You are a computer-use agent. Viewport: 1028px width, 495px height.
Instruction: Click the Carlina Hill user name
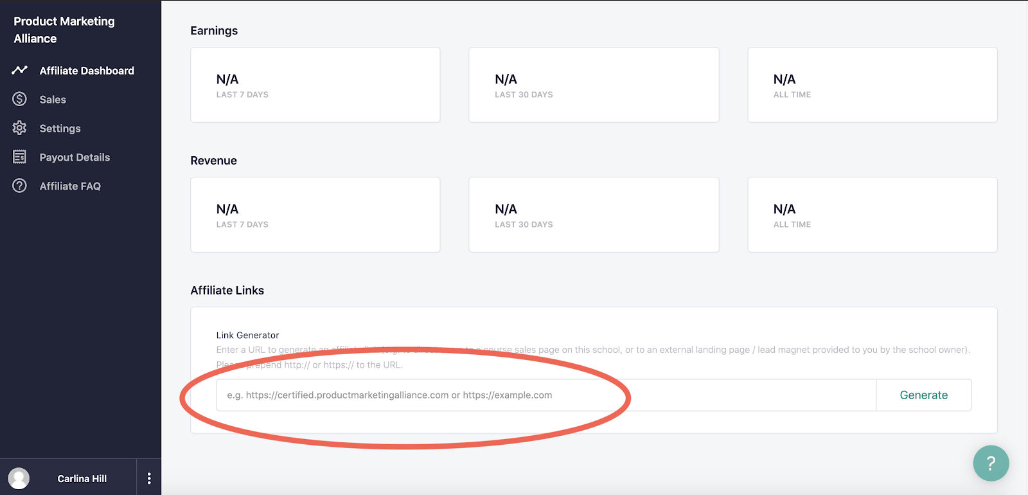(82, 478)
